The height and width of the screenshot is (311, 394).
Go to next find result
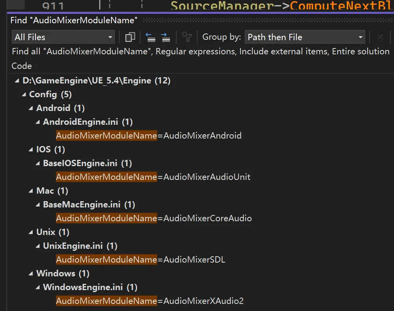pos(165,37)
